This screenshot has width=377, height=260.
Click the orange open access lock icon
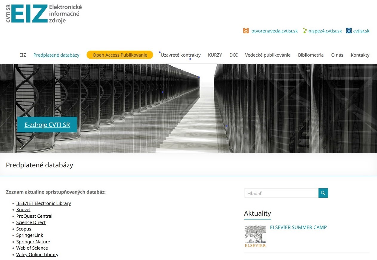tap(246, 31)
